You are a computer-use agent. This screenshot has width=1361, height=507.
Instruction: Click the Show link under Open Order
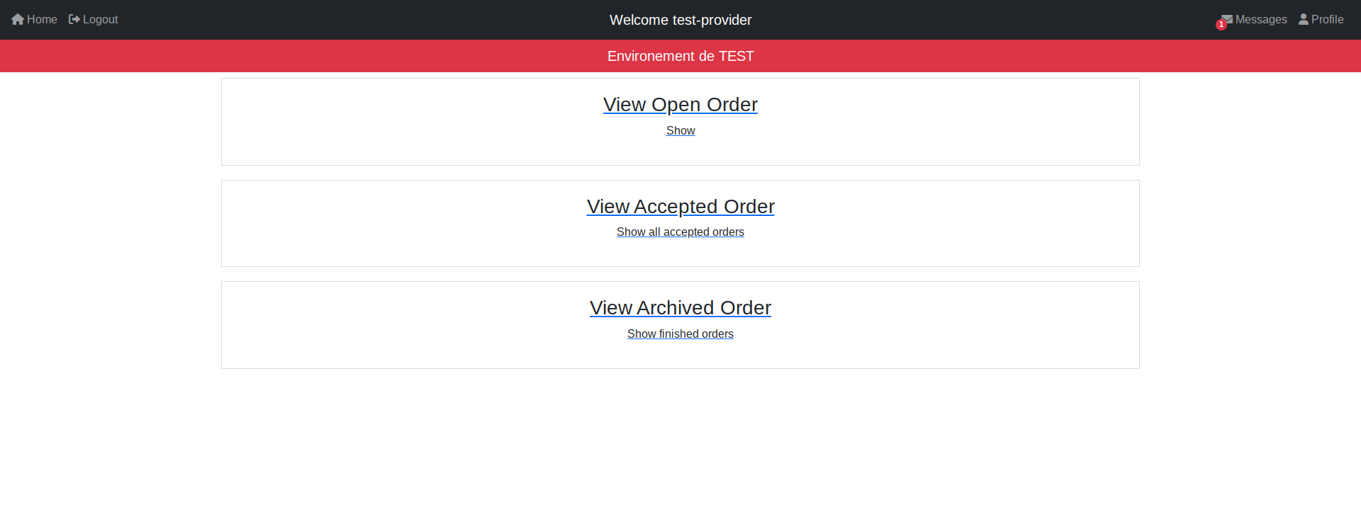click(x=680, y=131)
